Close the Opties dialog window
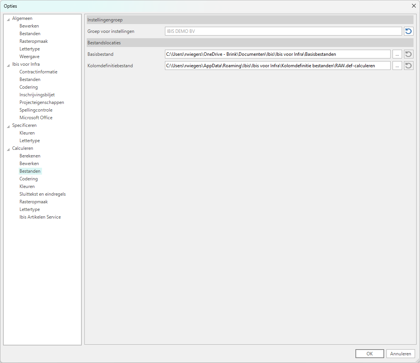Screen dimensions: 420x363 click(x=414, y=6)
